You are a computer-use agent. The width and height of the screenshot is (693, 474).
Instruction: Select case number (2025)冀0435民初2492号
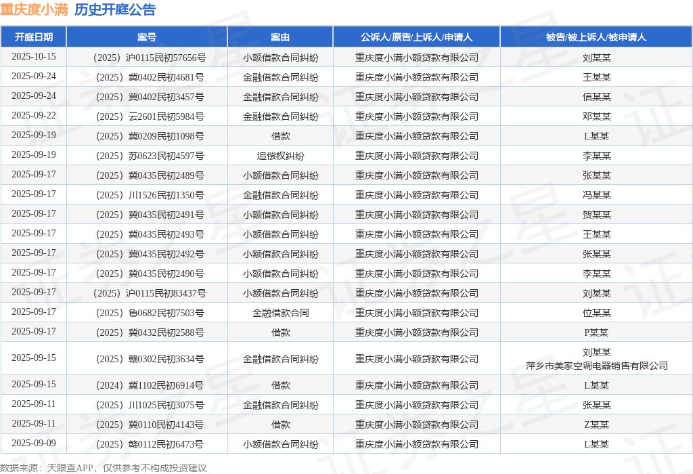tap(149, 254)
